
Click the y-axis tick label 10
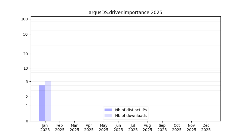pos(25,68)
